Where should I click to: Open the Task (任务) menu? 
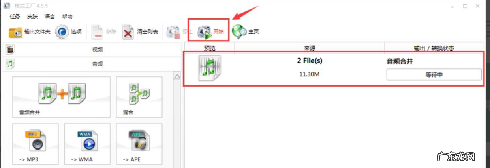[15, 17]
